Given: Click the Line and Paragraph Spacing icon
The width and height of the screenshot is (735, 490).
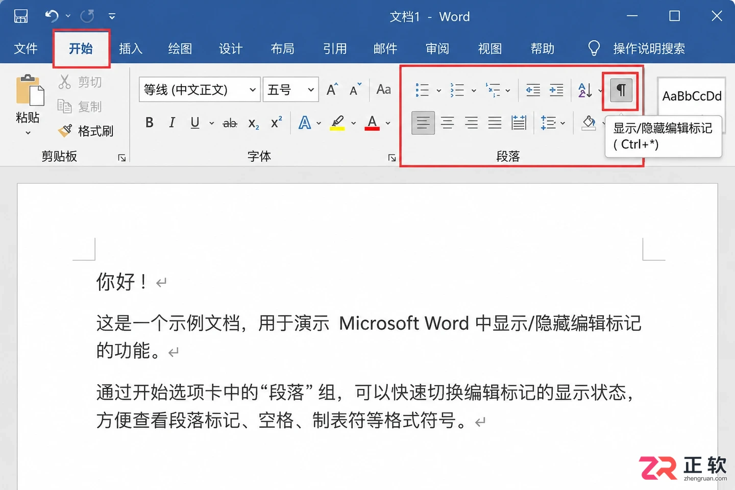Looking at the screenshot, I should coord(549,122).
